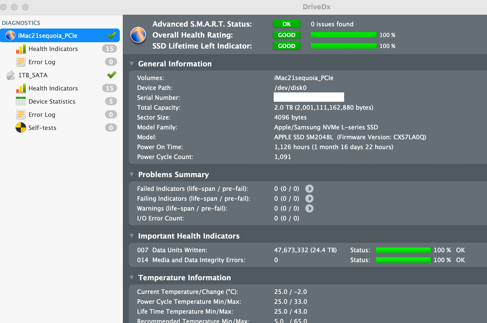This screenshot has height=323, width=487.
Task: Click the I/O Error Count value
Action: [287, 218]
